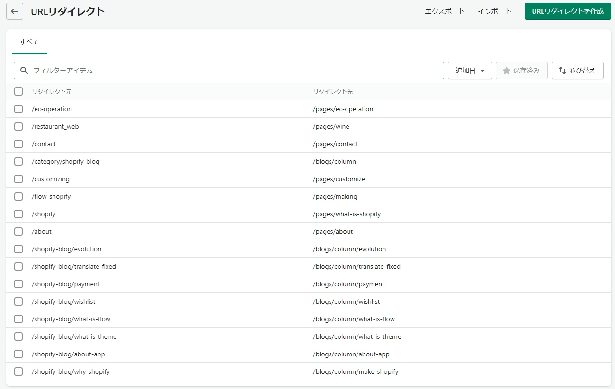Image resolution: width=615 pixels, height=389 pixels.
Task: Open the /restaurant_web redirect source
Action: [55, 126]
